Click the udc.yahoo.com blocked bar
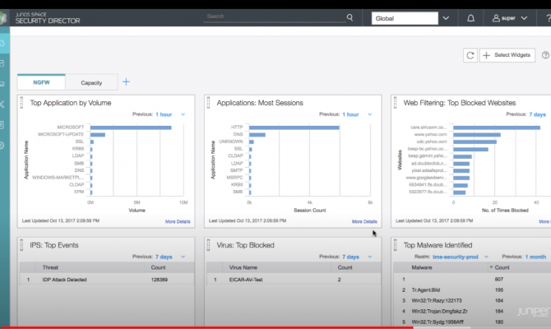Viewport: 551px width, 329px height. (x=475, y=141)
